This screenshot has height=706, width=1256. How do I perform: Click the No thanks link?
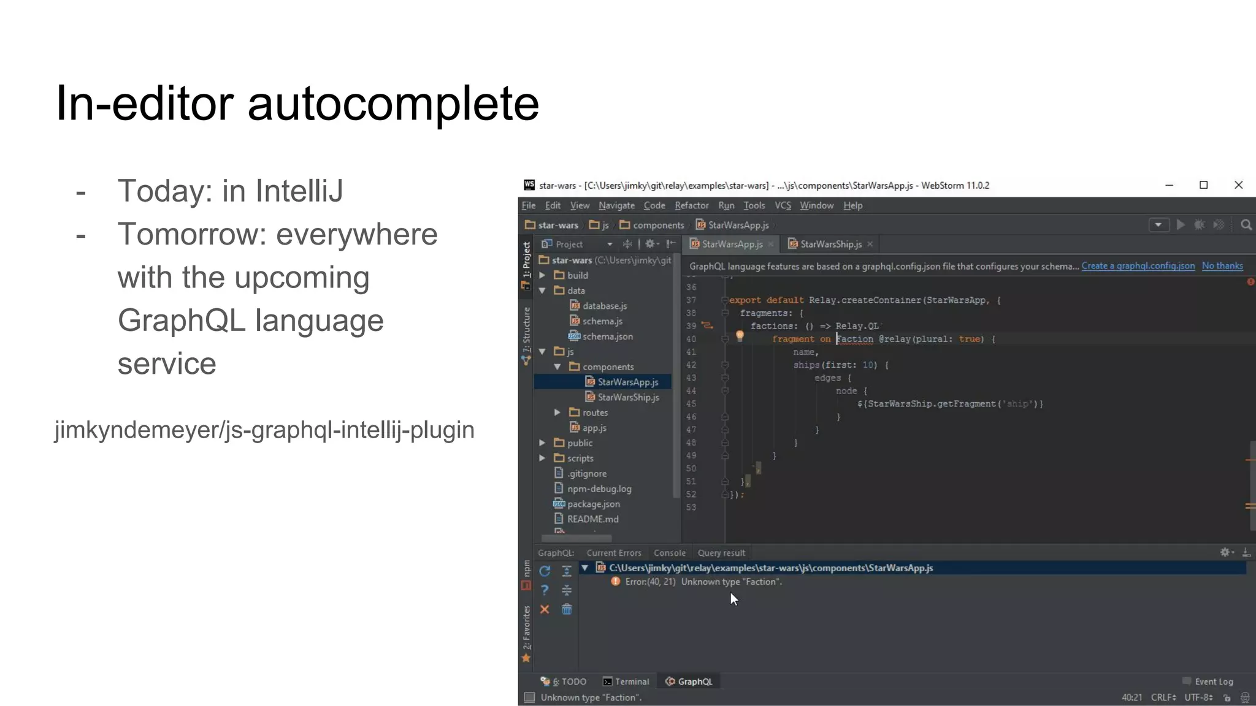[1222, 266]
